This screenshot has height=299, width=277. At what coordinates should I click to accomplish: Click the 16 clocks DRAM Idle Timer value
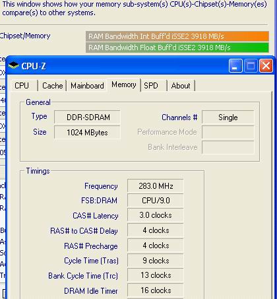coord(156,290)
